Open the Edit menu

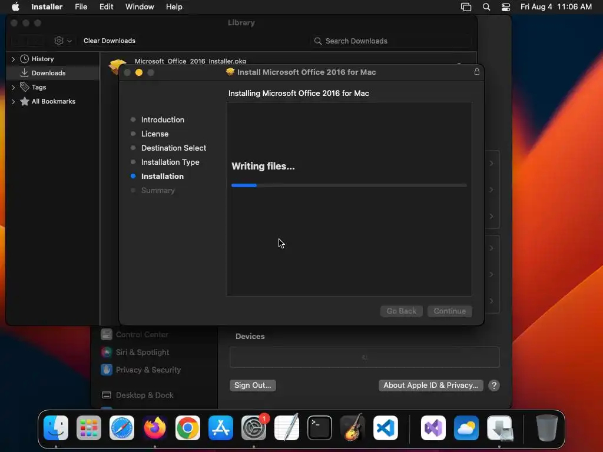106,7
